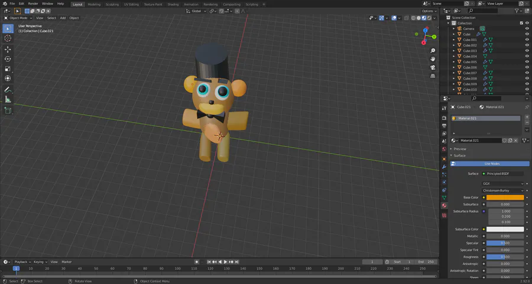The height and width of the screenshot is (284, 532).
Task: Click the hand pan view icon
Action: click(x=433, y=59)
